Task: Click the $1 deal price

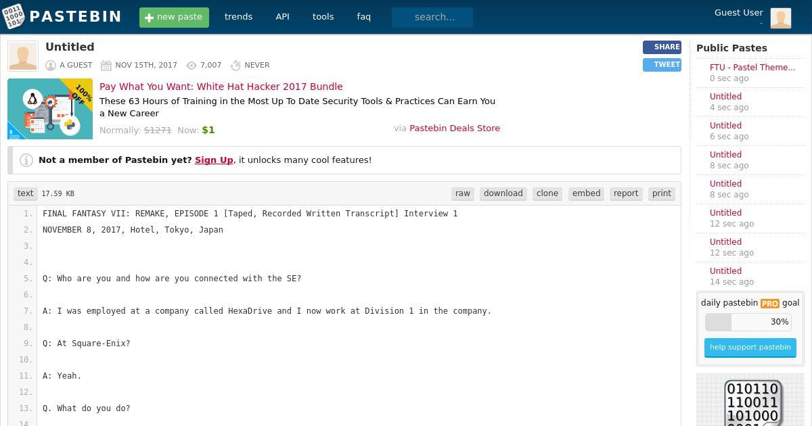Action: click(208, 130)
